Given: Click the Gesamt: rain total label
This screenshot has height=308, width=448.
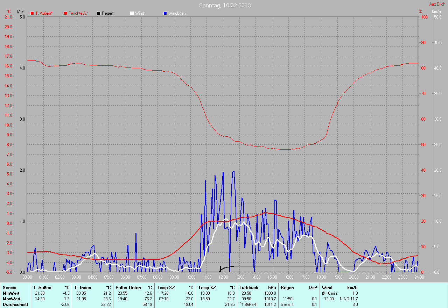Looking at the screenshot, I should (x=287, y=305).
